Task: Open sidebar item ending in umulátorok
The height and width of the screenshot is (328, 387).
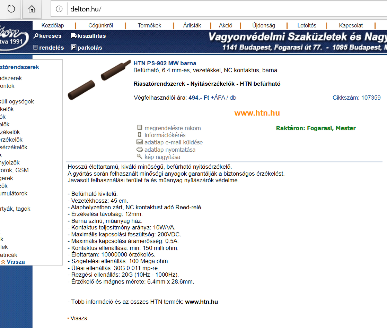Action: (14, 194)
